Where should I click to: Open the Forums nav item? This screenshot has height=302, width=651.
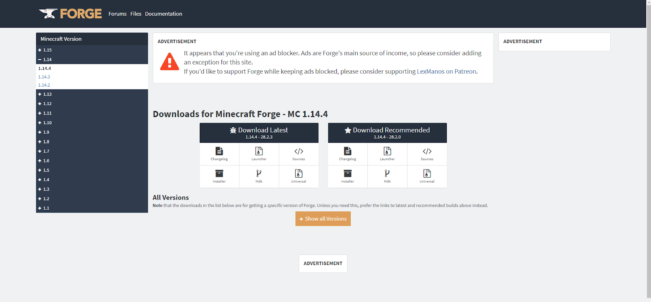[x=117, y=14]
